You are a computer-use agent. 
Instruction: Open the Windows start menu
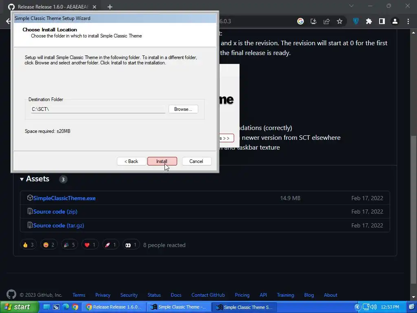20,307
